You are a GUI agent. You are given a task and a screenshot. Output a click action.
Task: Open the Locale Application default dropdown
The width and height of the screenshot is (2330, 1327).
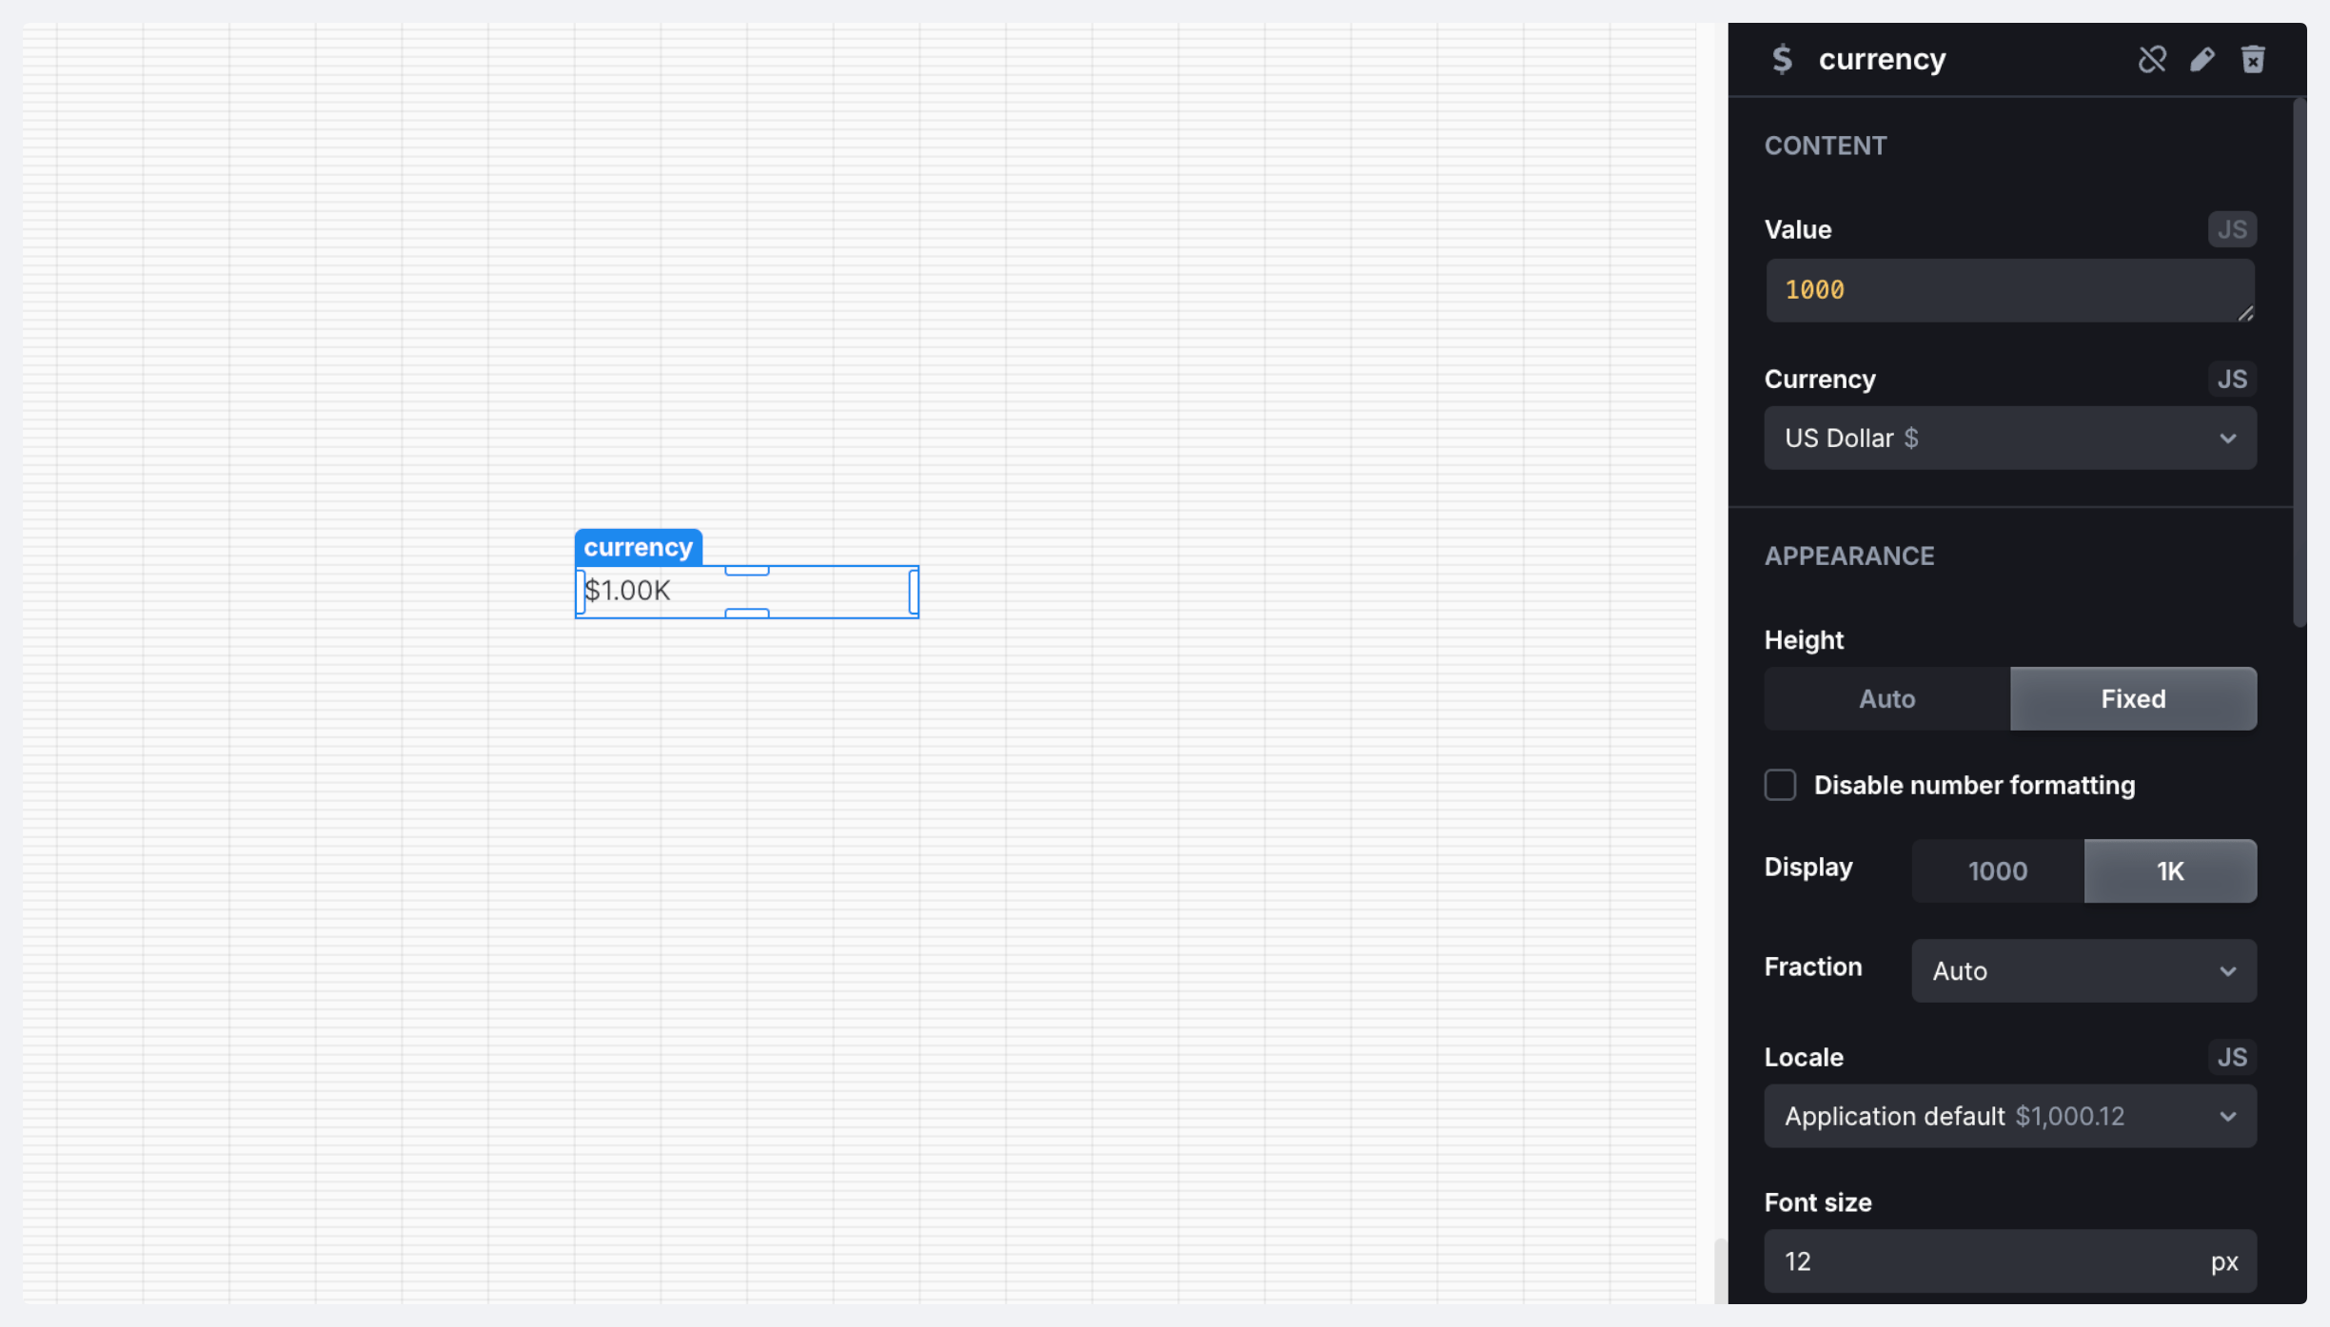(x=2009, y=1116)
